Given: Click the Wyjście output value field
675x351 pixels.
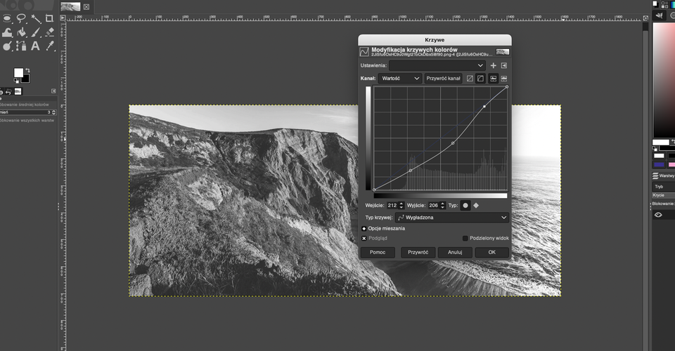Looking at the screenshot, I should 433,206.
